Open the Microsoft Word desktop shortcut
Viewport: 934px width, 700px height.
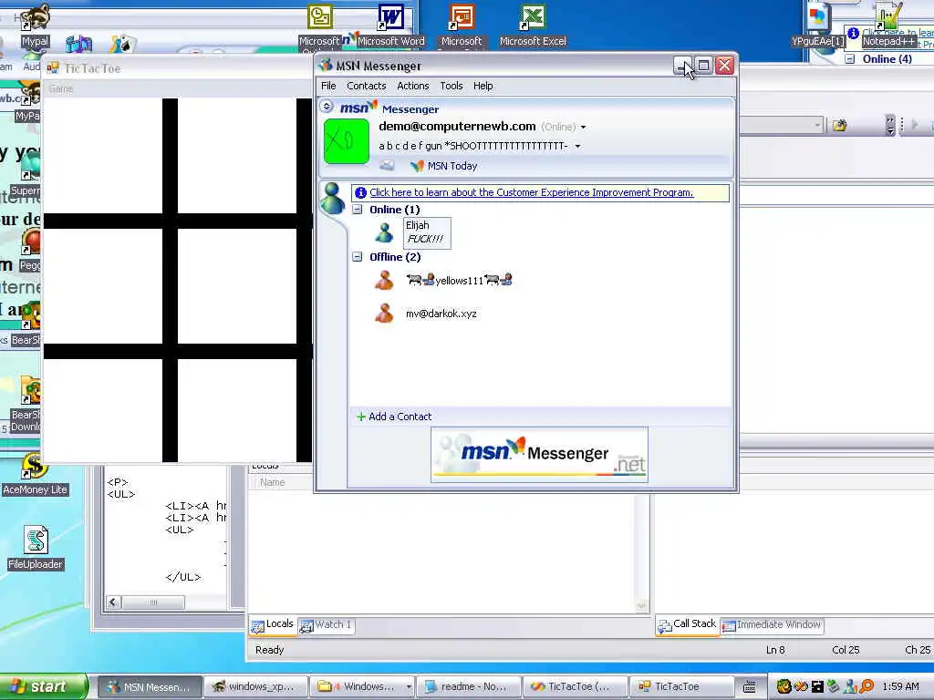390,26
